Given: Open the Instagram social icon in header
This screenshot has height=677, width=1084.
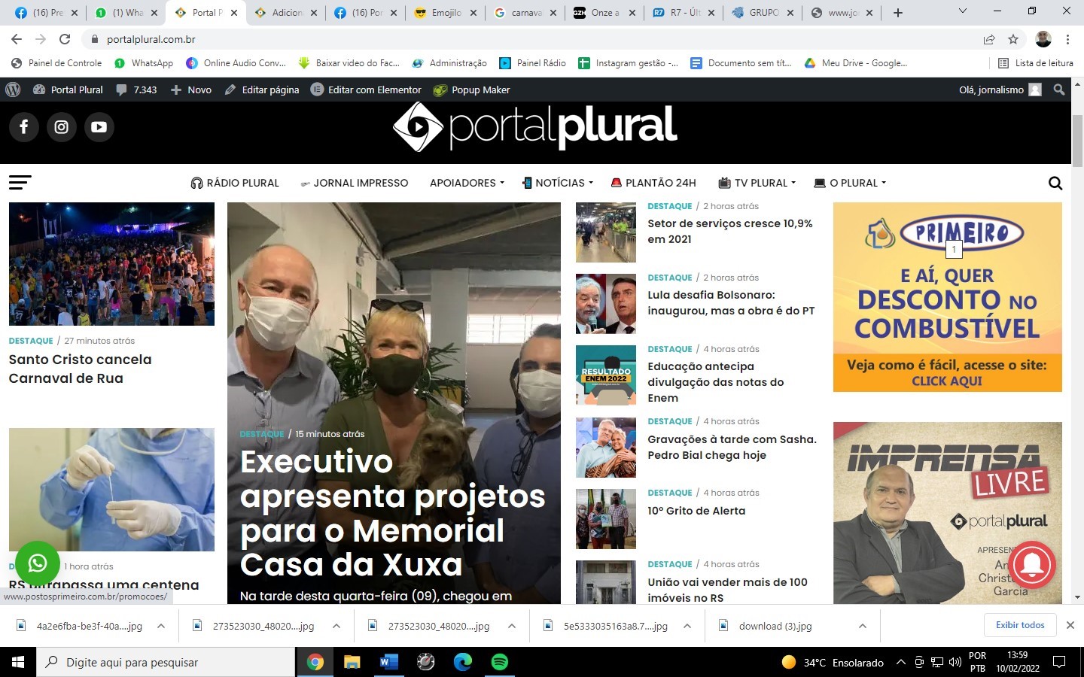Looking at the screenshot, I should pyautogui.click(x=62, y=127).
